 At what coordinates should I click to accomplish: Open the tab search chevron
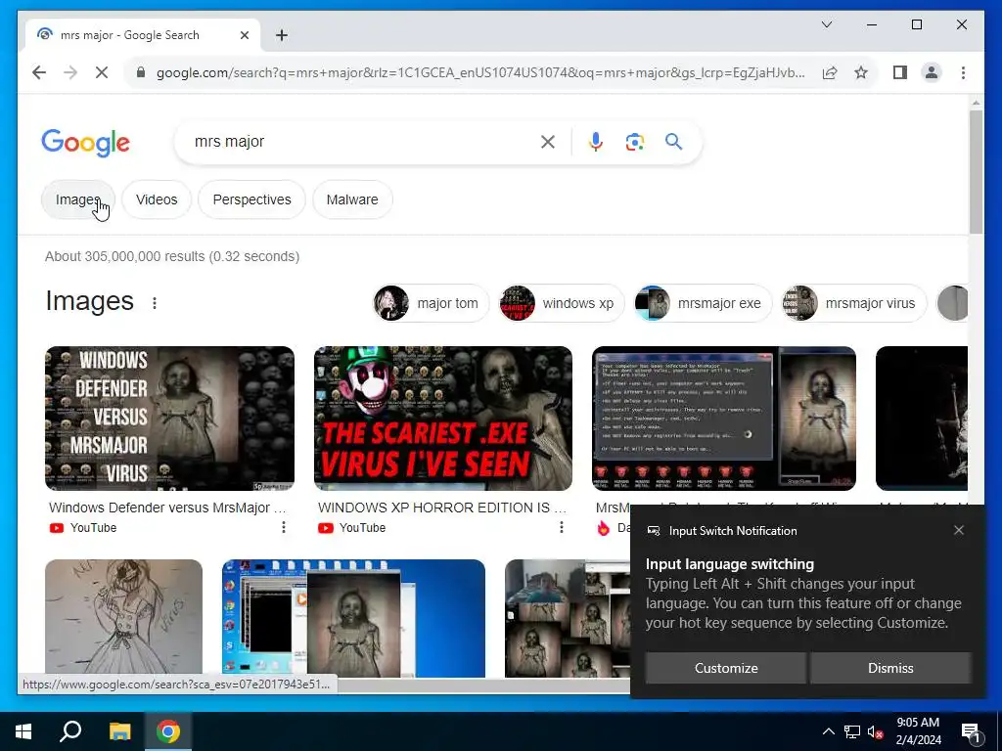click(826, 24)
